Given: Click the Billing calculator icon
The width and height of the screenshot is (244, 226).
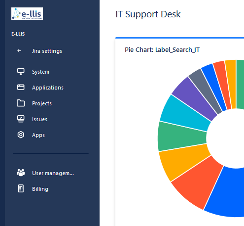Looking at the screenshot, I should 21,188.
